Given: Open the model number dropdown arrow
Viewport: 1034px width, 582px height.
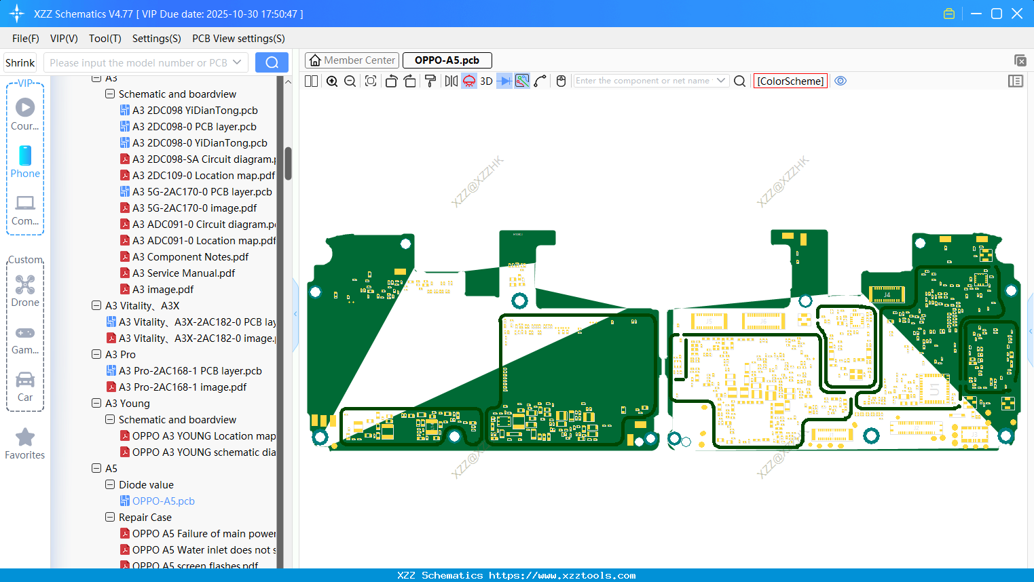Looking at the screenshot, I should coord(237,62).
